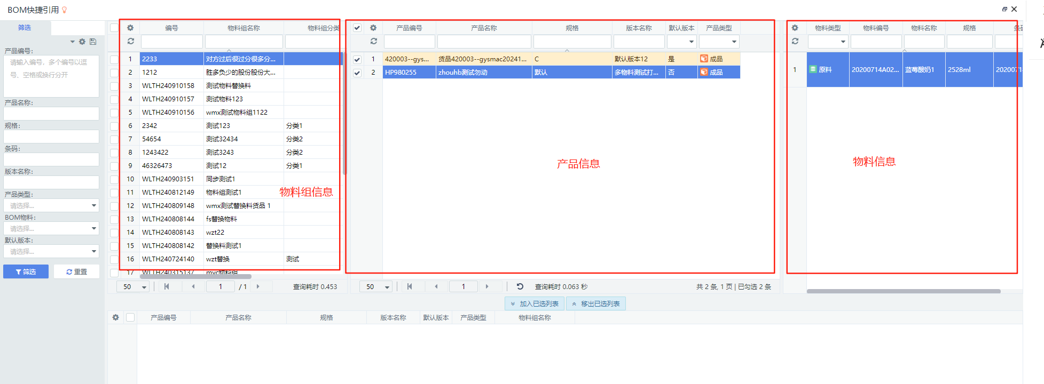This screenshot has height=384, width=1044.
Task: Click refresh icon in material group grid
Action: coord(130,41)
